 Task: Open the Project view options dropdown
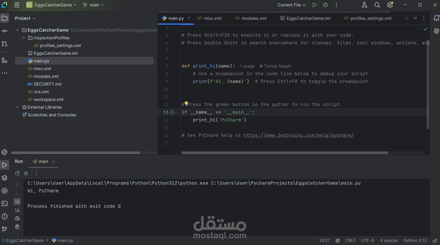click(x=25, y=18)
